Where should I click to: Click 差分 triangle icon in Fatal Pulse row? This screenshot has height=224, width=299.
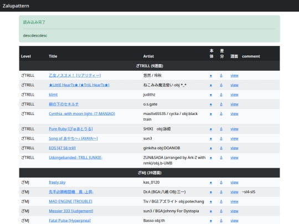point(221,220)
